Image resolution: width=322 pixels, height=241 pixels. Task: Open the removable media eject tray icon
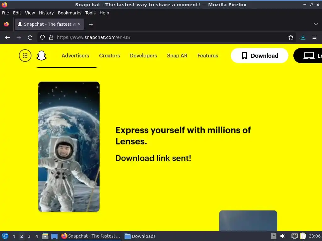click(274, 236)
